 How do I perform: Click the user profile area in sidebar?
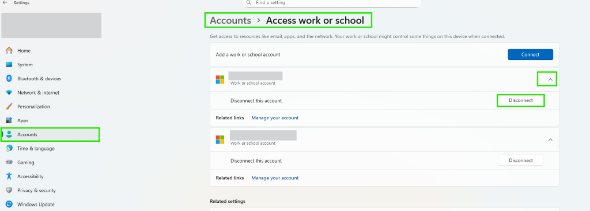[x=51, y=25]
